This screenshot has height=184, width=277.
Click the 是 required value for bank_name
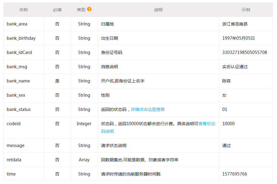tap(57, 81)
